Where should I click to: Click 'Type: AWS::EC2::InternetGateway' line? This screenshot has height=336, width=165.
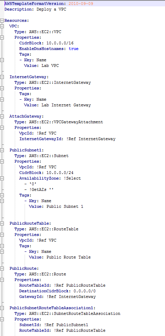(x=53, y=82)
